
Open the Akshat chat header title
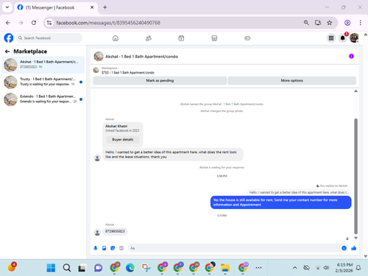[x=141, y=57]
